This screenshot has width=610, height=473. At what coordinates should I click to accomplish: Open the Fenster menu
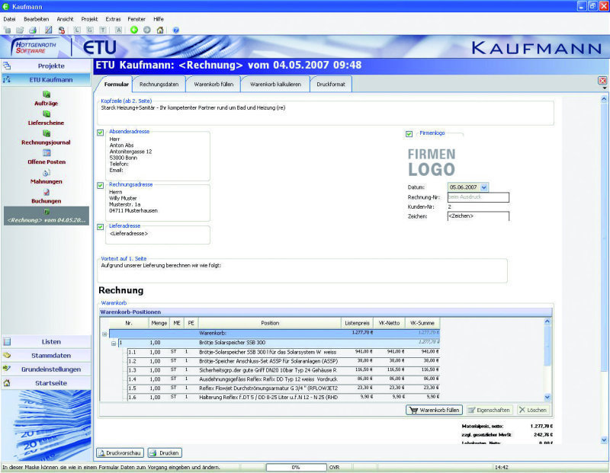point(136,19)
